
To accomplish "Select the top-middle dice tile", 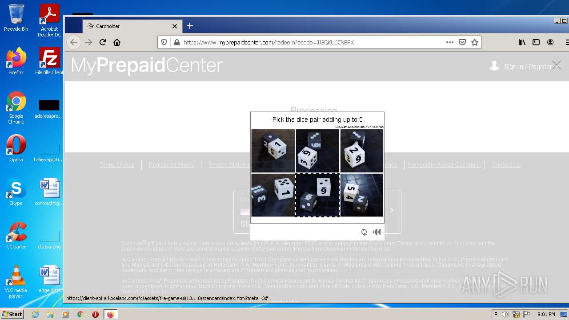I will tap(317, 151).
